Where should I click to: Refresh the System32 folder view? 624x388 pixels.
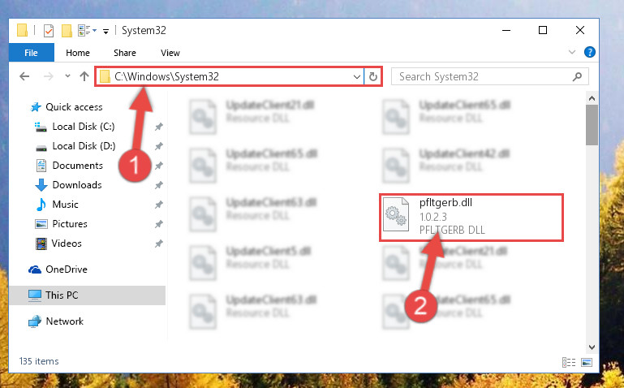click(x=373, y=76)
